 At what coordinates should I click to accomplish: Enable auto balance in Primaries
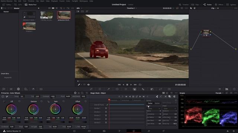click(x=3, y=96)
